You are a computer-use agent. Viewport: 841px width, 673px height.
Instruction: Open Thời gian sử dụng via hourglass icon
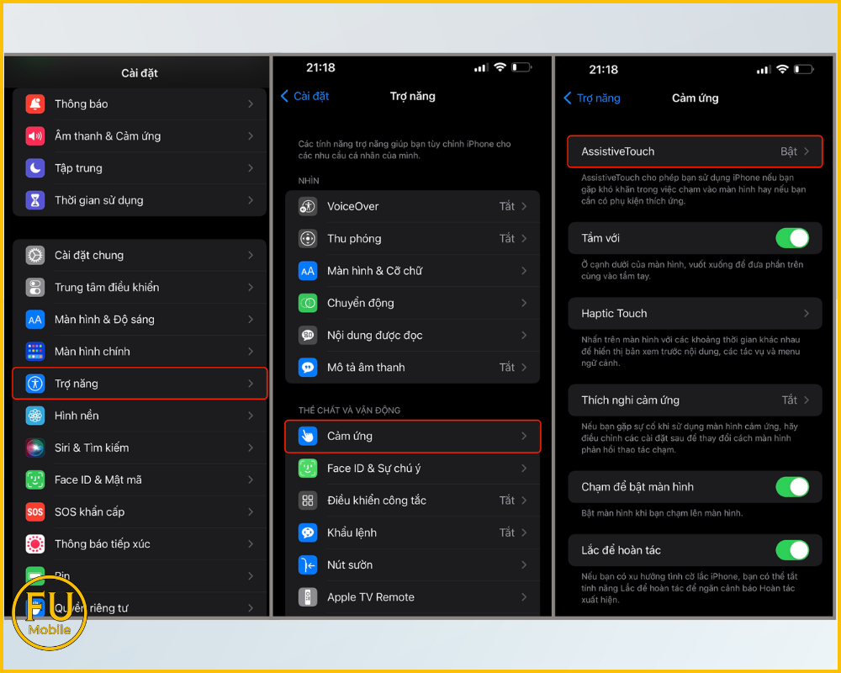pos(34,200)
